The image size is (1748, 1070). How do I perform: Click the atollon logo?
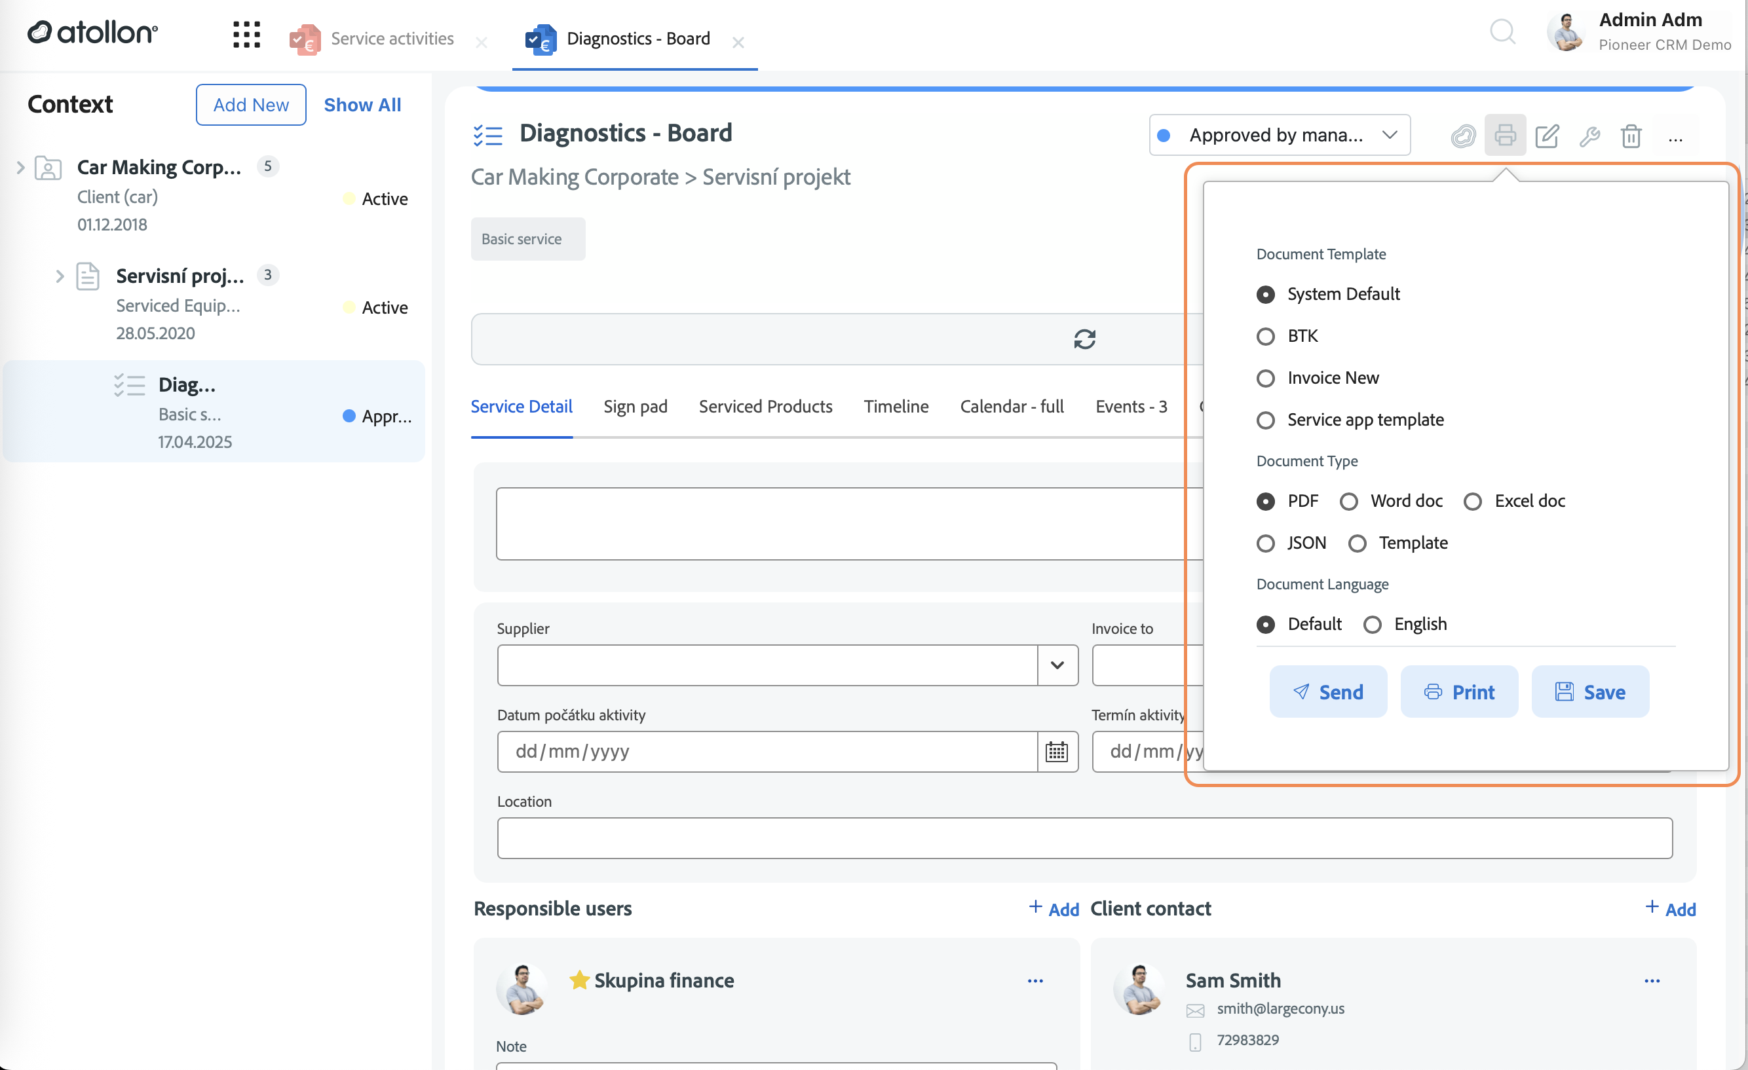(92, 33)
